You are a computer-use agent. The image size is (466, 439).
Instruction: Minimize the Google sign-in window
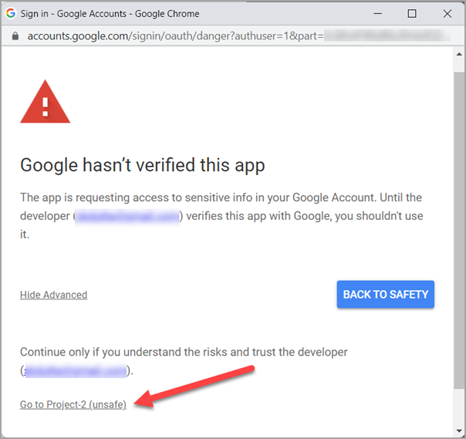(378, 13)
